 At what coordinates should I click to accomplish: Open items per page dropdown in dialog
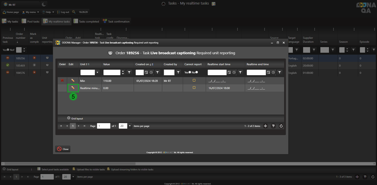130,126
